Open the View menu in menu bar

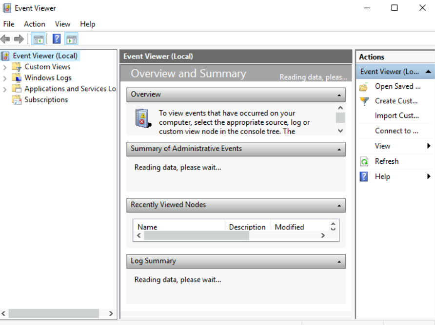tap(62, 24)
